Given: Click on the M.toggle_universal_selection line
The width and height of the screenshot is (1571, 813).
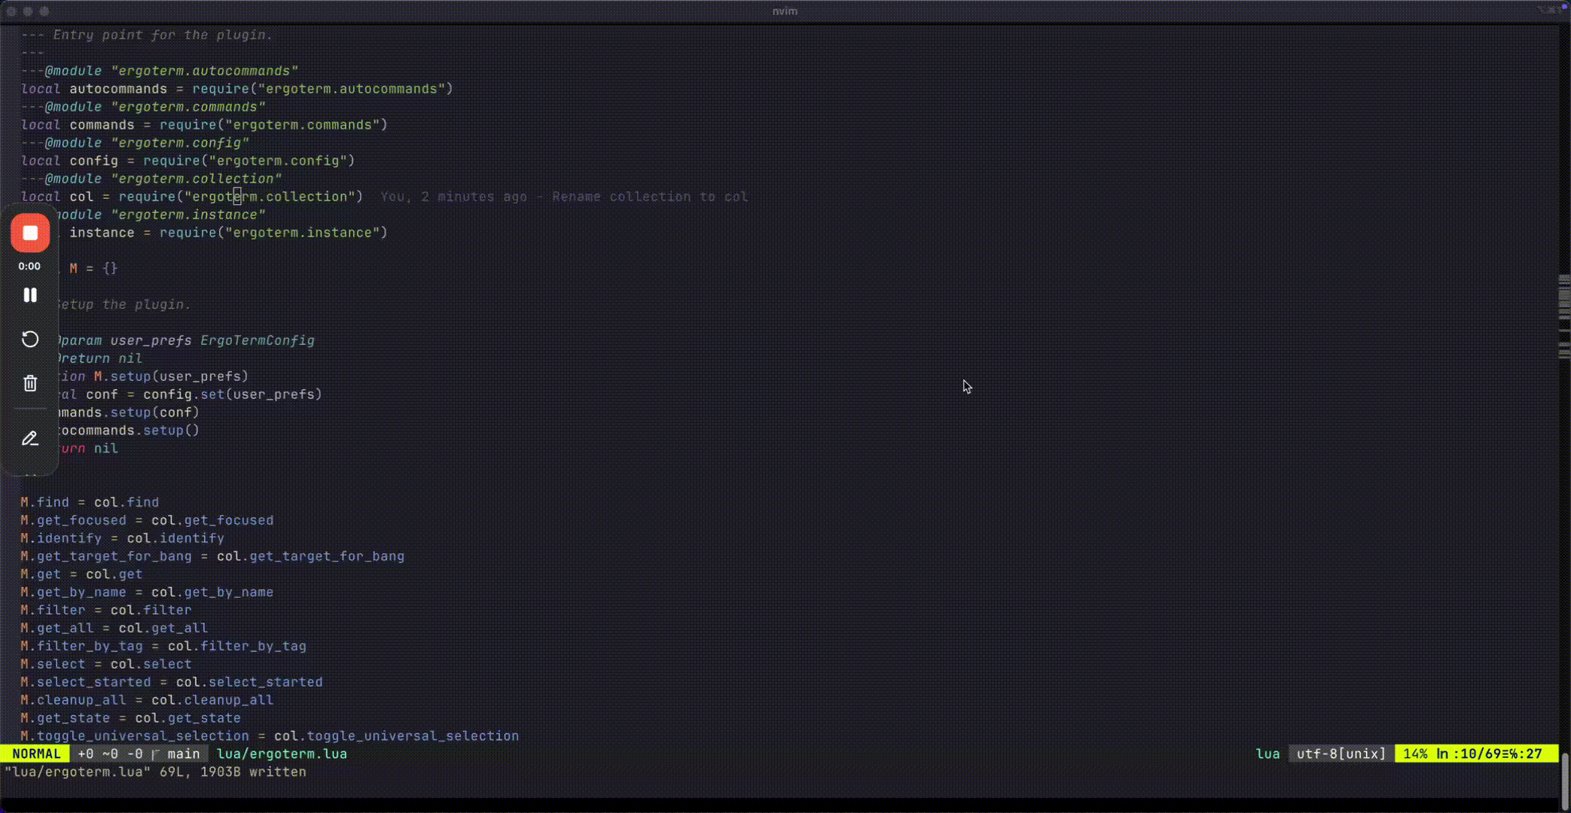Looking at the screenshot, I should click(269, 735).
